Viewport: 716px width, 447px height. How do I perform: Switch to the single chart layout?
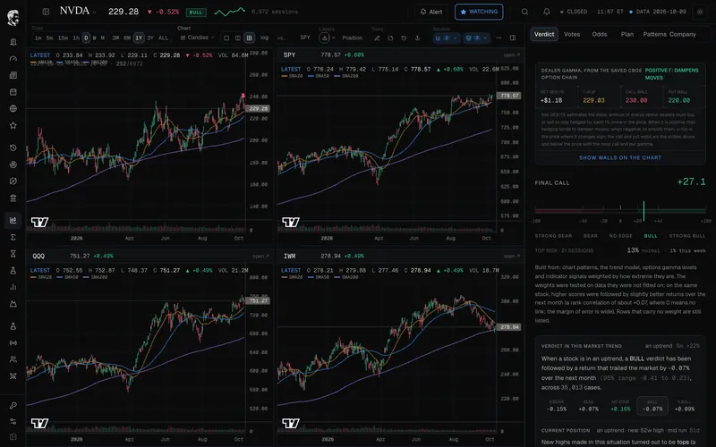click(226, 38)
